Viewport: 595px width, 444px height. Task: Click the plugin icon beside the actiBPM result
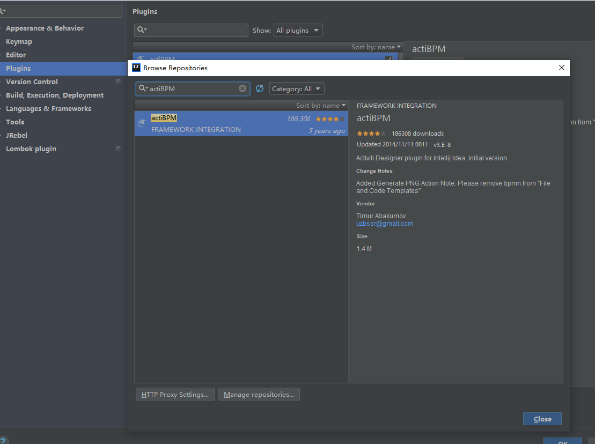[x=142, y=123]
